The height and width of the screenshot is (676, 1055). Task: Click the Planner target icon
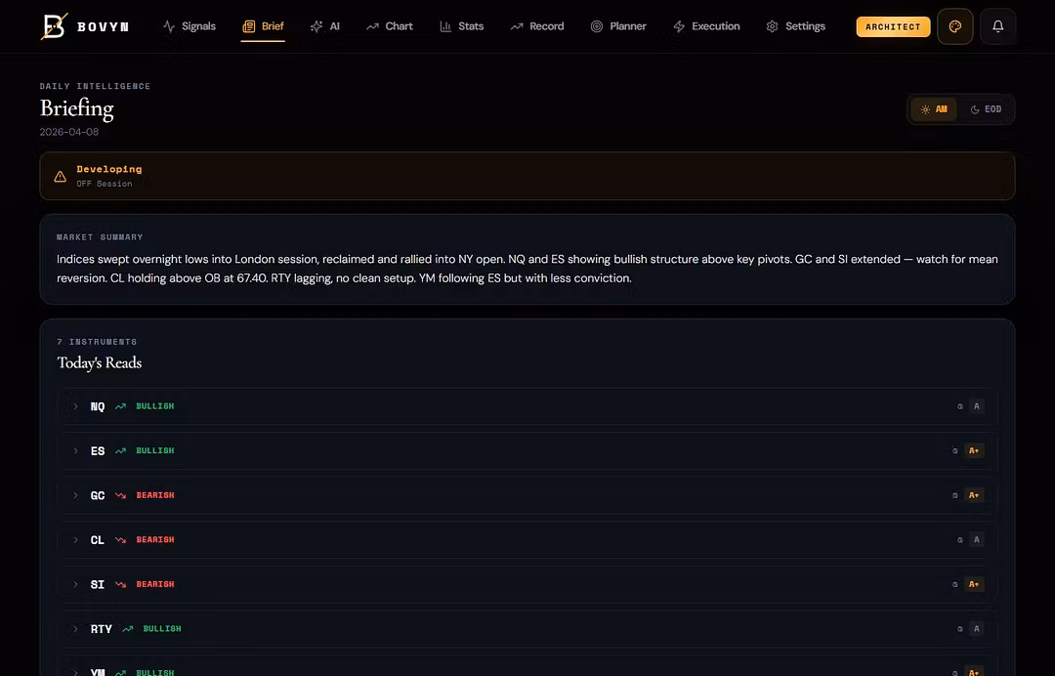(x=597, y=26)
